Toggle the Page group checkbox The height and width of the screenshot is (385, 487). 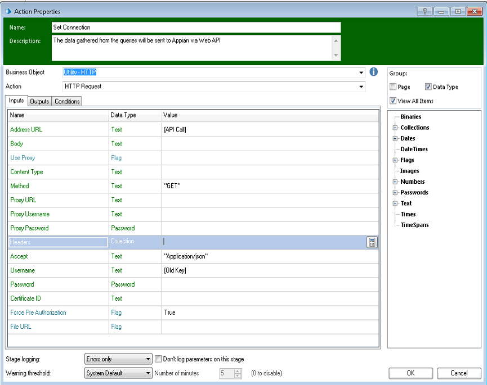click(x=393, y=87)
